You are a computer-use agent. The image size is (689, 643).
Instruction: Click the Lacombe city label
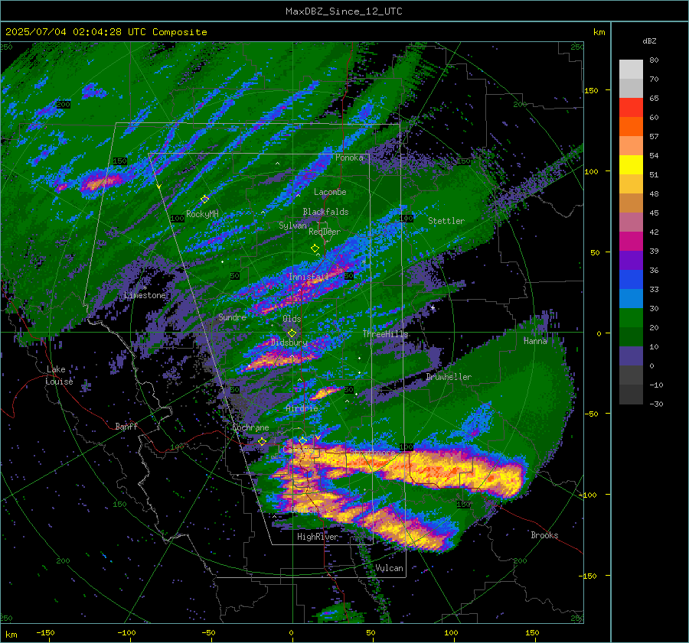[x=330, y=192]
